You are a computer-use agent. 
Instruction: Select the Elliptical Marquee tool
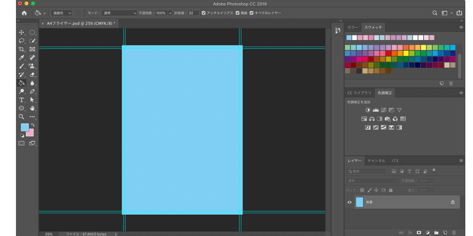coord(33,32)
